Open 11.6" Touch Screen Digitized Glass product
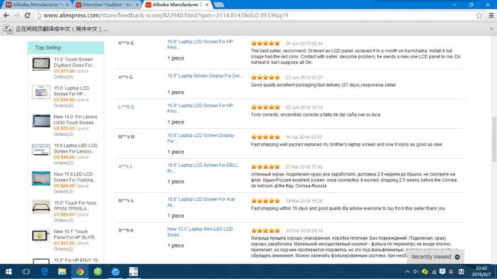The width and height of the screenshot is (497, 279). [74, 63]
